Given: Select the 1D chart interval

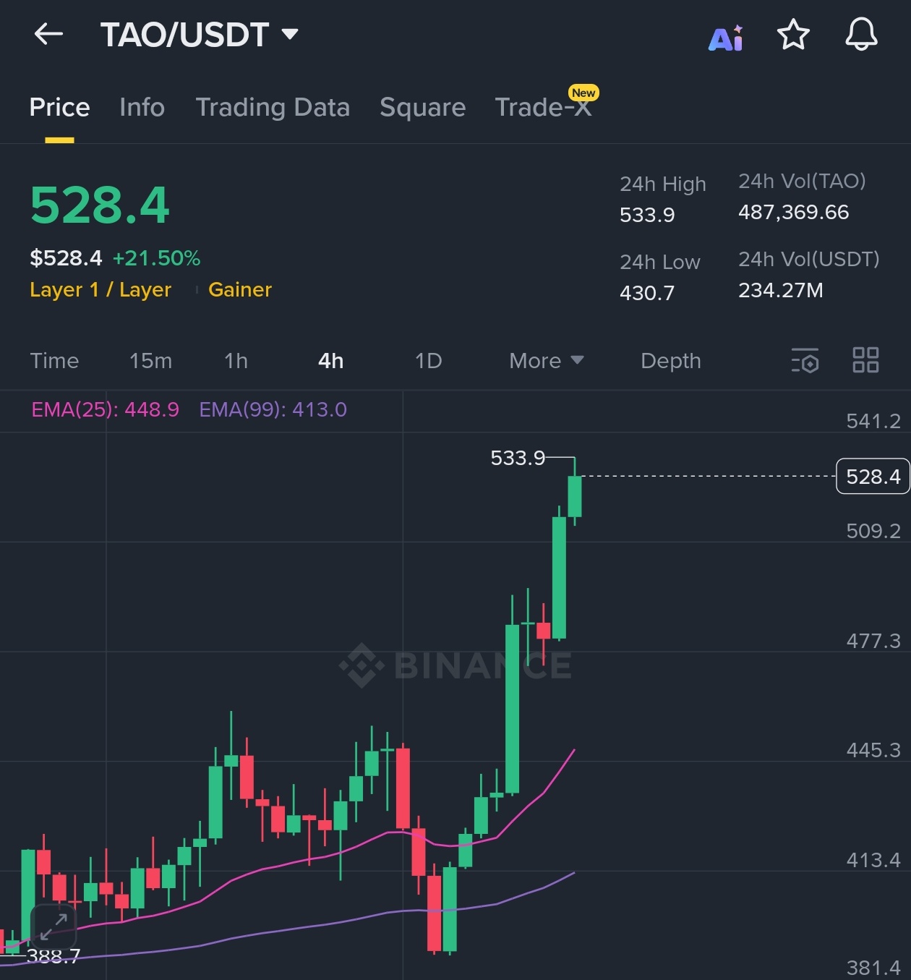Looking at the screenshot, I should click(x=428, y=360).
